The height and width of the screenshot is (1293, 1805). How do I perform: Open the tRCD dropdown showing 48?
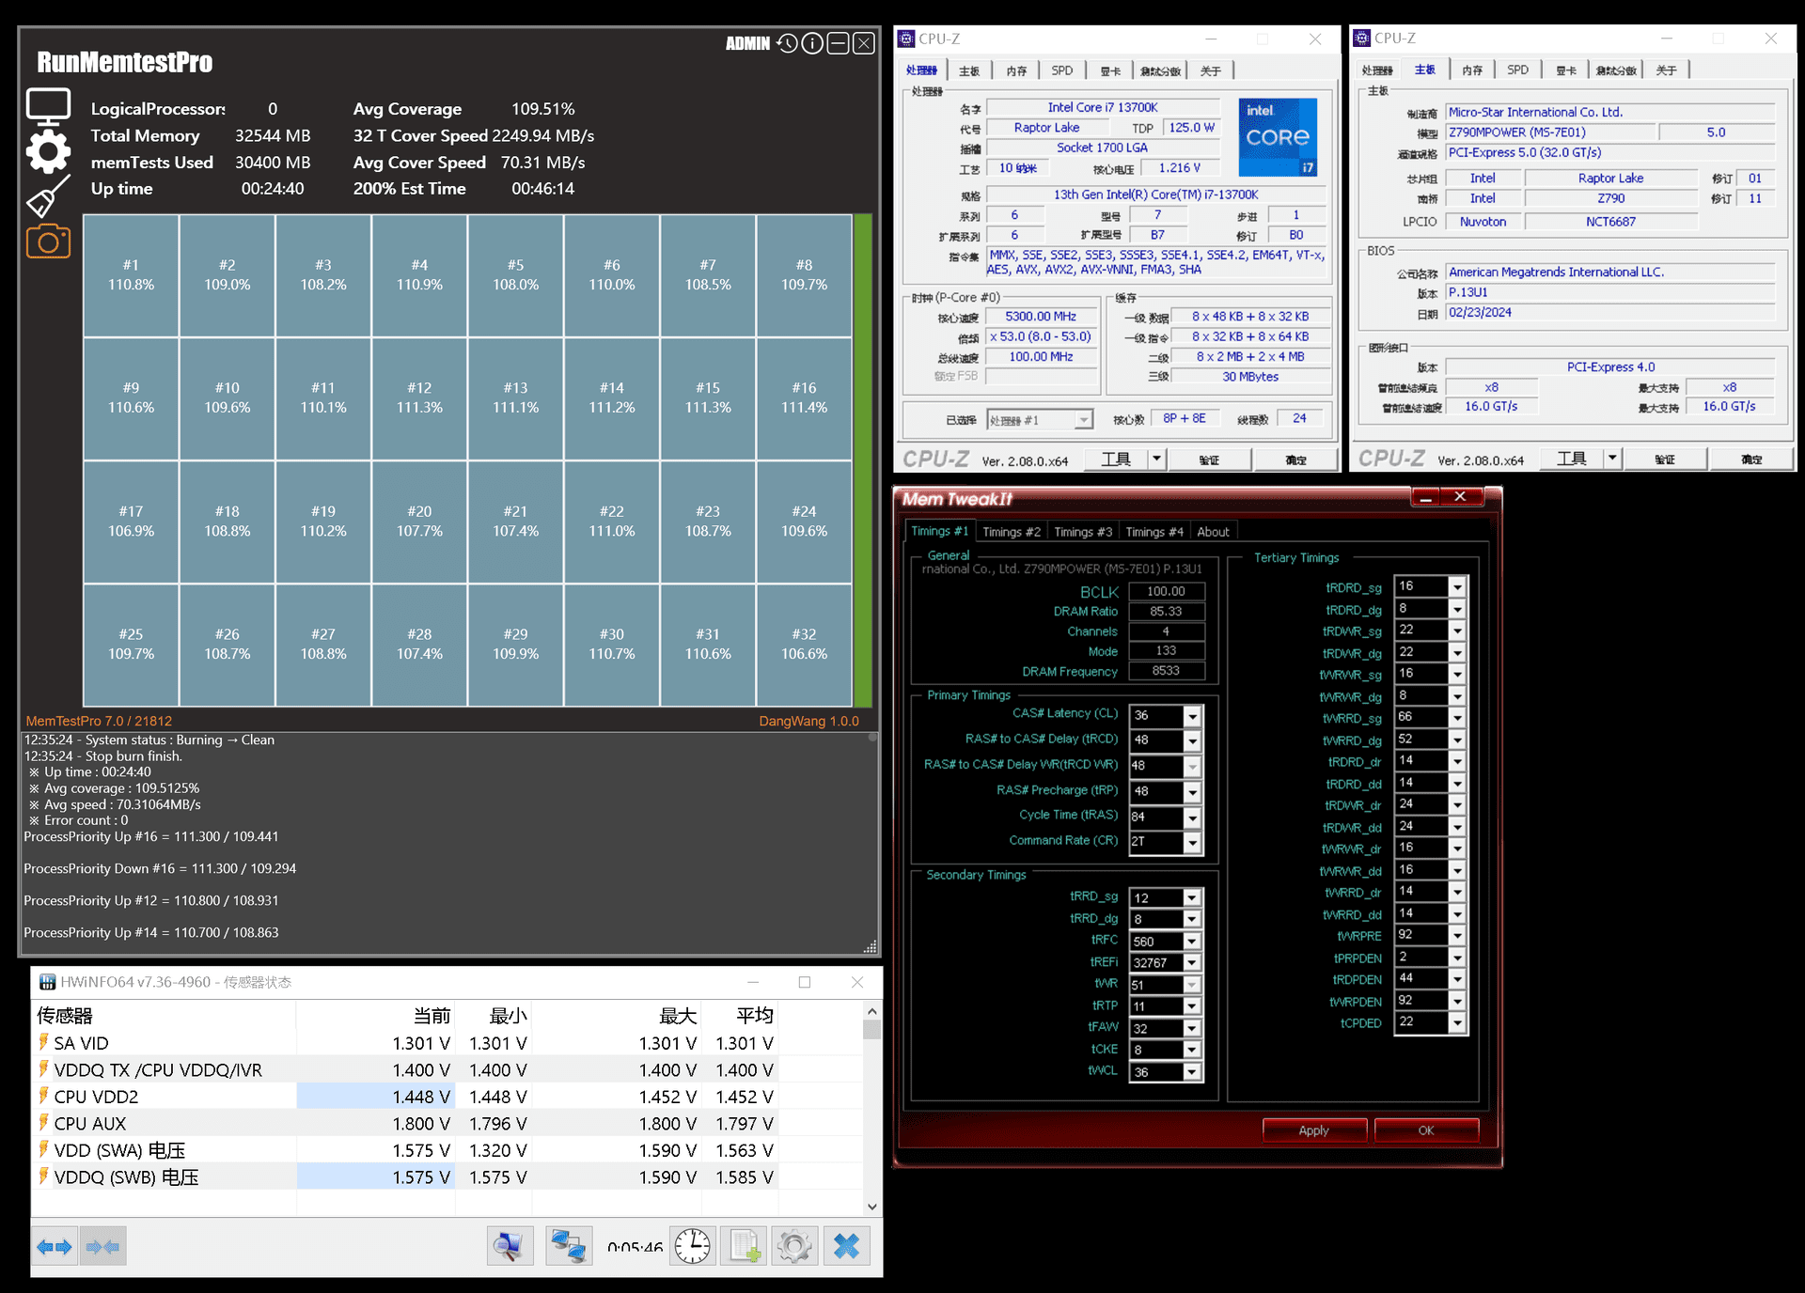pos(1192,741)
